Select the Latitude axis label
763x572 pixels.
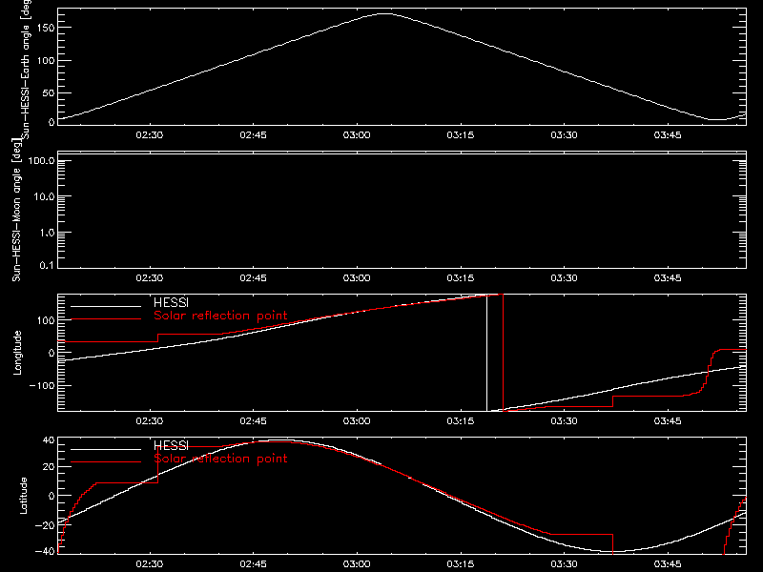coord(23,496)
